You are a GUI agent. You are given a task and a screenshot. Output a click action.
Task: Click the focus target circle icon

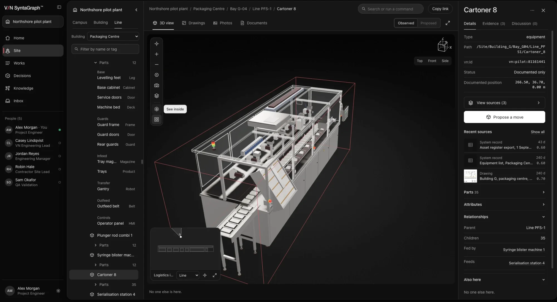point(157,75)
